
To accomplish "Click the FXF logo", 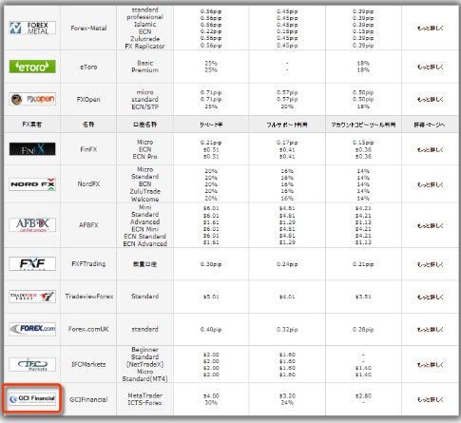I will pos(32,263).
